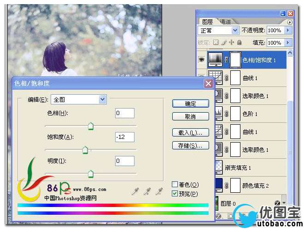Image resolution: width=304 pixels, height=230 pixels.
Task: Uncheck the 预览(P) checkbox
Action: (175, 193)
